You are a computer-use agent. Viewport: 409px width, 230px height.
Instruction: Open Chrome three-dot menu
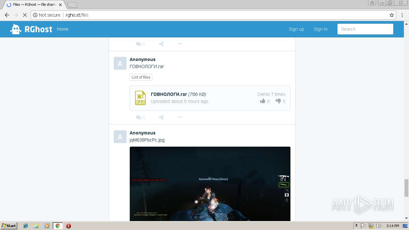coord(402,15)
